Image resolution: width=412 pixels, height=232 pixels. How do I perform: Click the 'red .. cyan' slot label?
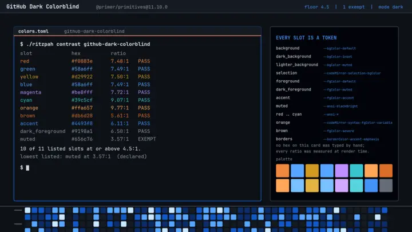tap(289, 114)
